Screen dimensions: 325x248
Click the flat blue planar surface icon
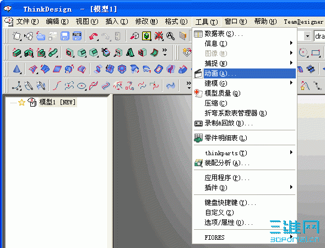[x=57, y=69]
